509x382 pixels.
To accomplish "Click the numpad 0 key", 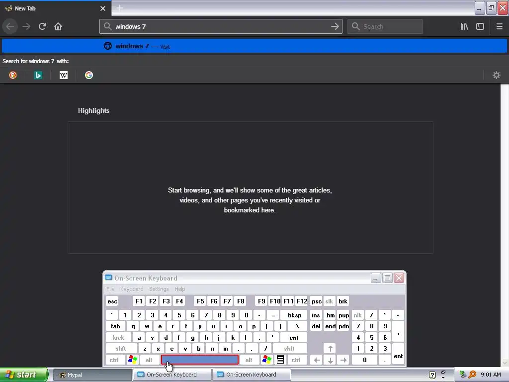I will pos(364,360).
